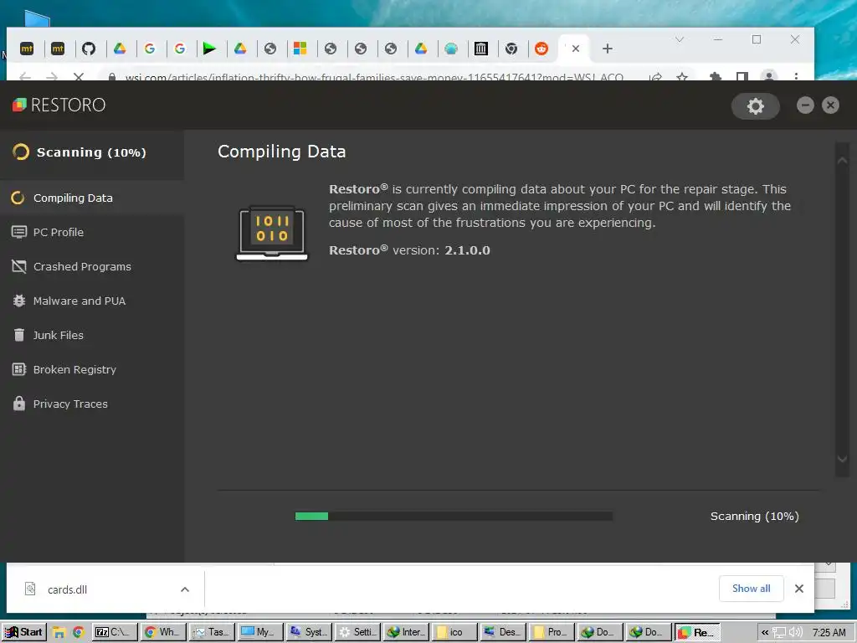Switch to ico folder taskbar button

coord(455,632)
